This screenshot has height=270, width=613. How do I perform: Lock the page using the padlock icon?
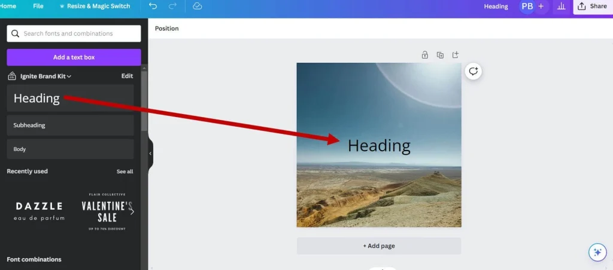point(425,55)
